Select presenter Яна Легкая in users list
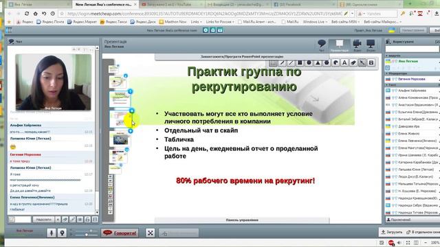Screen dimensions: 440x247 click(x=412, y=61)
